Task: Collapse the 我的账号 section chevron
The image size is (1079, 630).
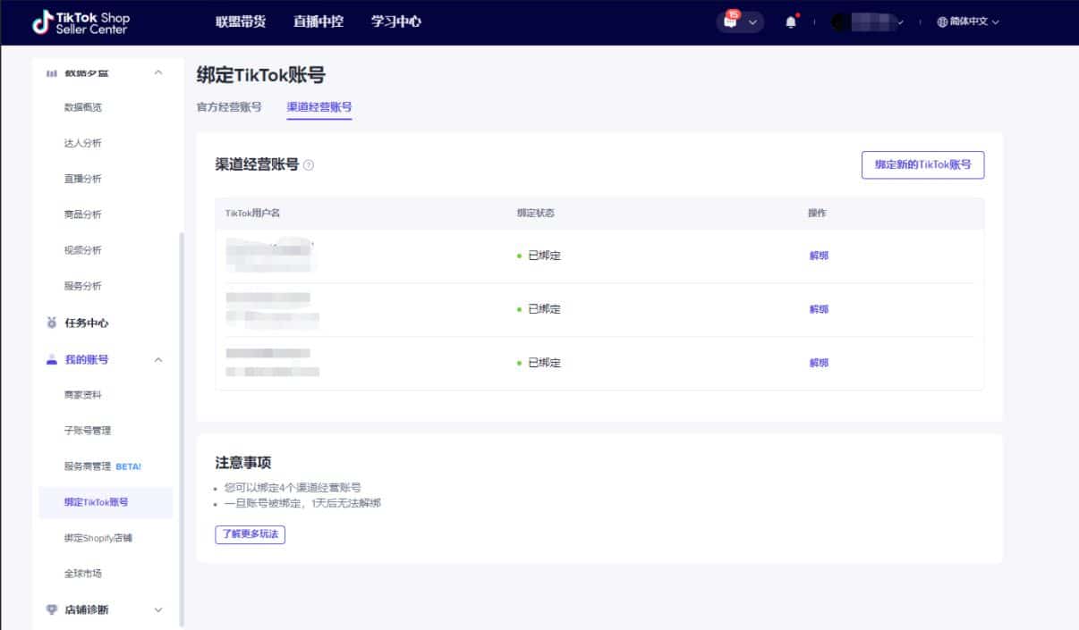Action: click(158, 359)
